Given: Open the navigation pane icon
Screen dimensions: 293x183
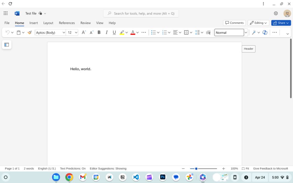Looking at the screenshot, I should pos(7,45).
